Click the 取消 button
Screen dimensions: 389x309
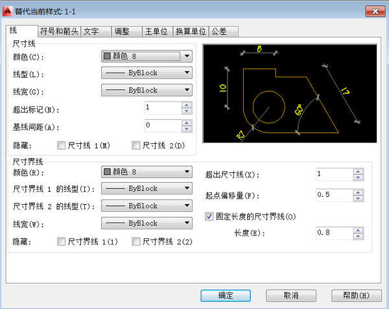[291, 295]
